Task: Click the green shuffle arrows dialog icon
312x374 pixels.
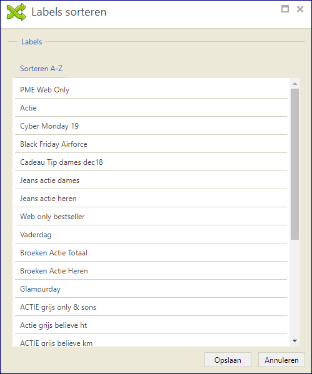Action: click(16, 12)
